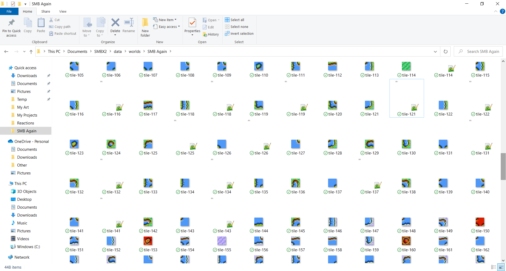Select the tile-160 image file
Screen dimensions: 506x271
406,244
